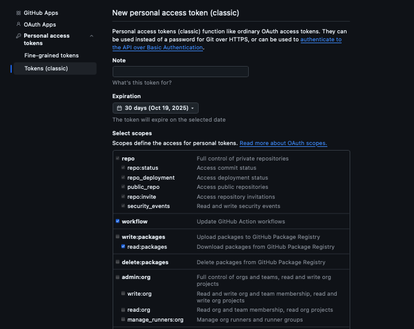
Task: Select the security_events scope checkbox
Action: click(123, 206)
